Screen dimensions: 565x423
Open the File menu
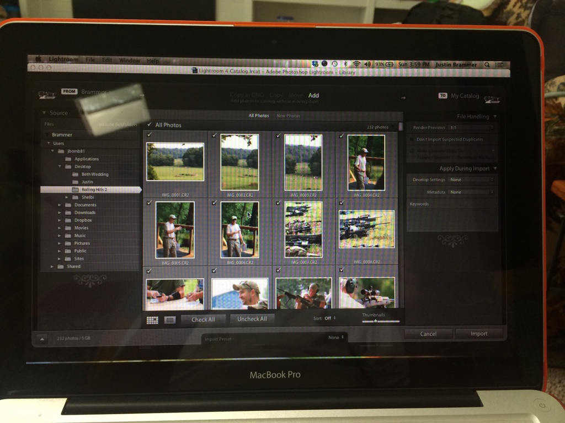pyautogui.click(x=90, y=59)
